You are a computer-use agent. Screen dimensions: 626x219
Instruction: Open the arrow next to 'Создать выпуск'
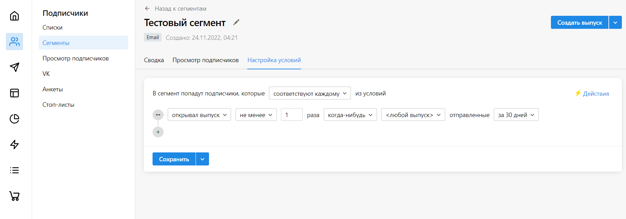click(x=615, y=23)
